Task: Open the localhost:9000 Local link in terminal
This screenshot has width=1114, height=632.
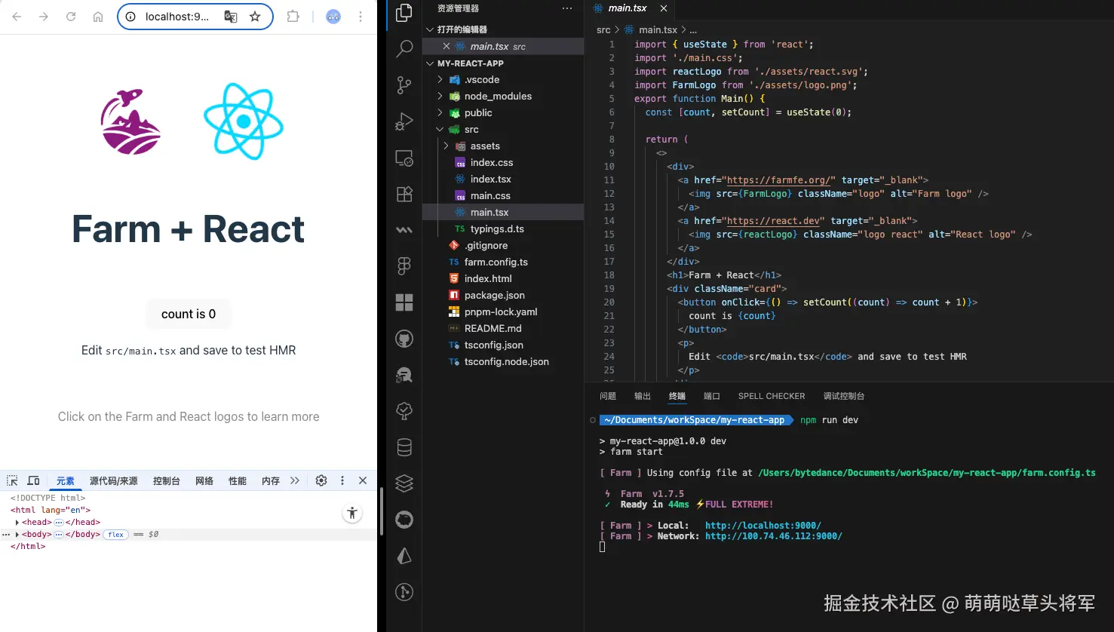Action: (763, 526)
